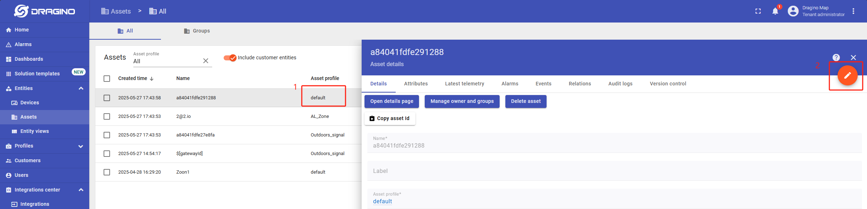Check the Zoon1 row checkbox
Image resolution: width=867 pixels, height=209 pixels.
click(x=107, y=172)
